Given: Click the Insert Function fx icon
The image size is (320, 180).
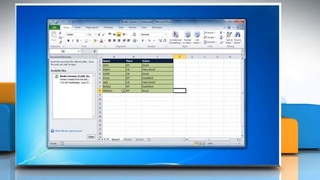Looking at the screenshot, I should pos(94,51).
